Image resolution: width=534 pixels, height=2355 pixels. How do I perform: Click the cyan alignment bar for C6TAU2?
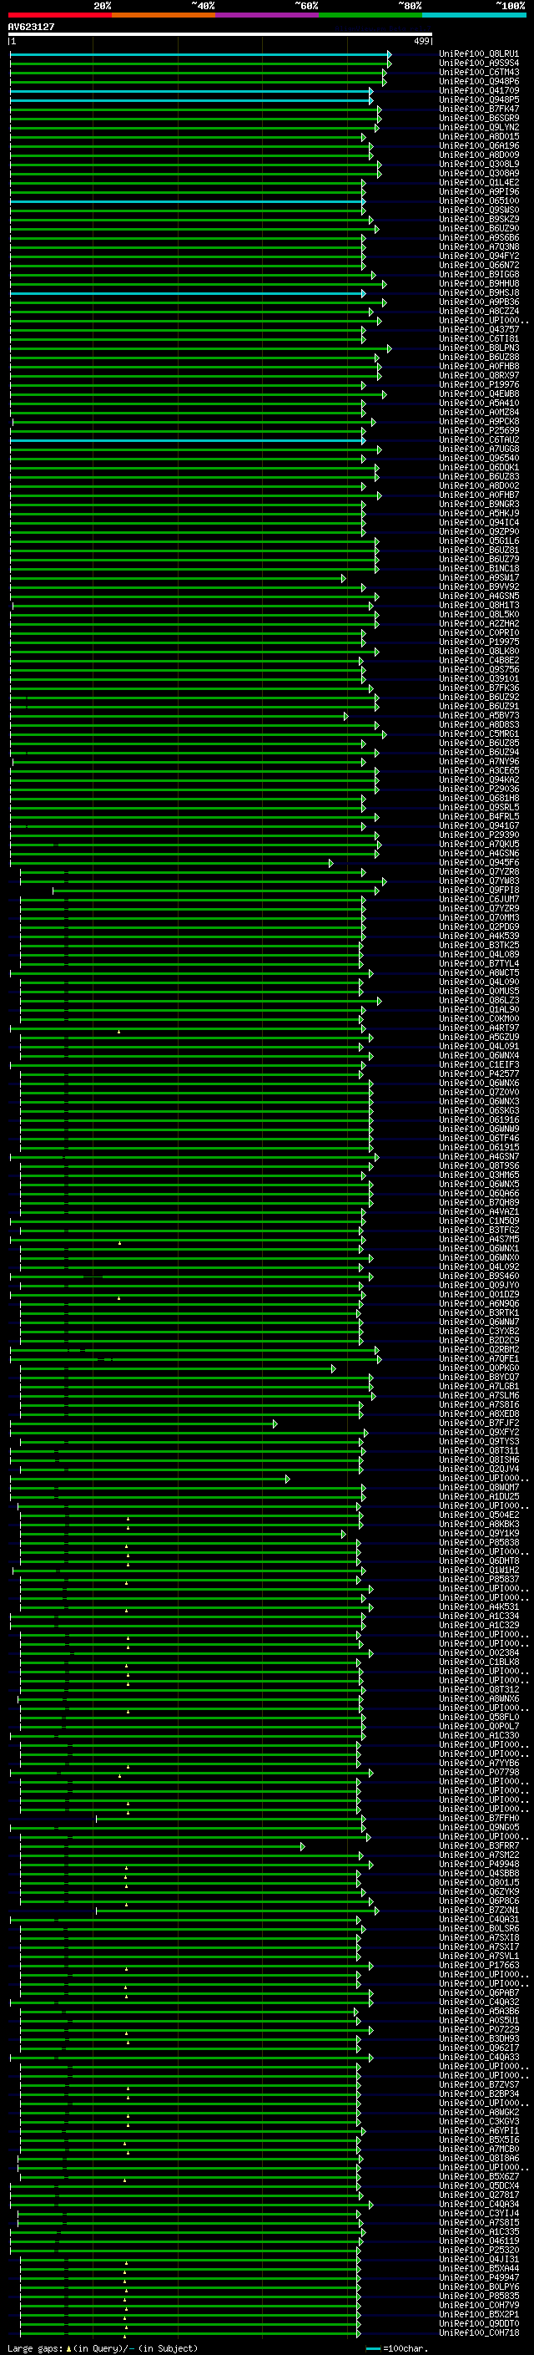(x=187, y=440)
